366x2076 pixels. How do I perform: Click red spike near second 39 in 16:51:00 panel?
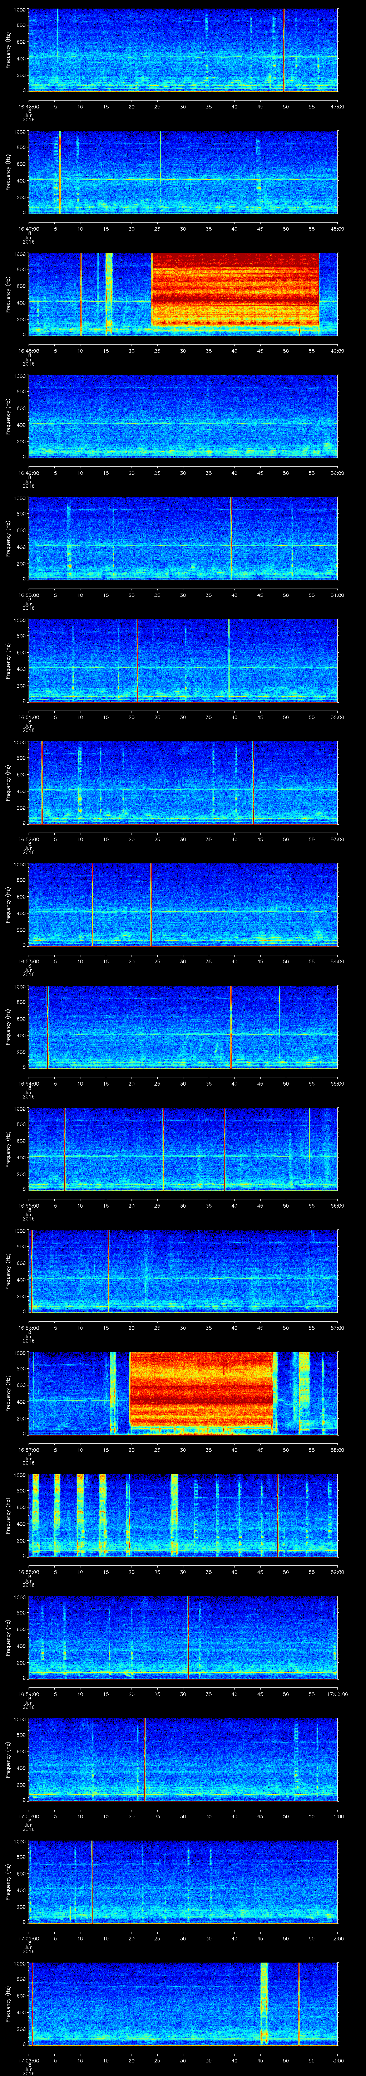[228, 660]
